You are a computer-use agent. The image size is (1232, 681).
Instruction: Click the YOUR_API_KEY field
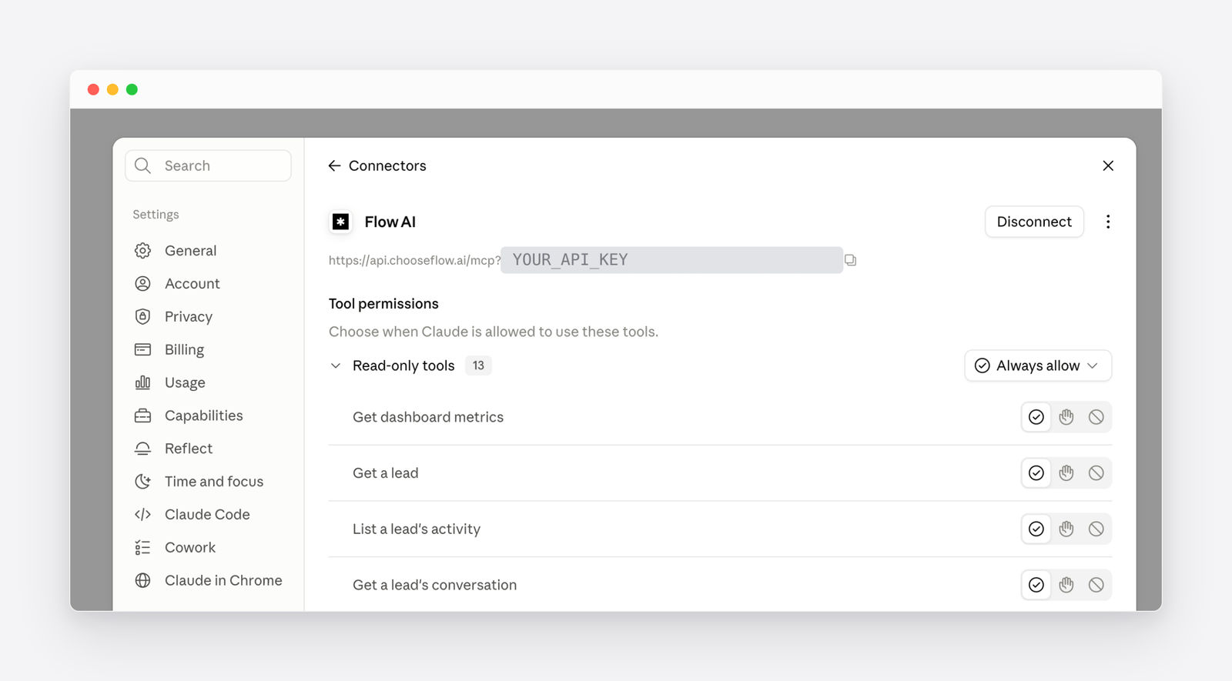[671, 260]
